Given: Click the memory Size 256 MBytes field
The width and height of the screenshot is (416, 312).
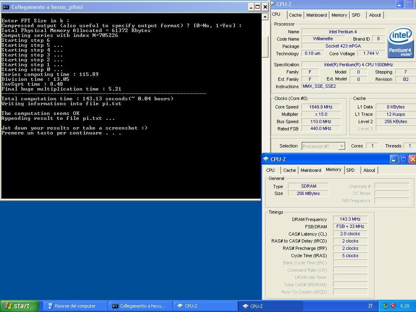Looking at the screenshot, I should (308, 194).
